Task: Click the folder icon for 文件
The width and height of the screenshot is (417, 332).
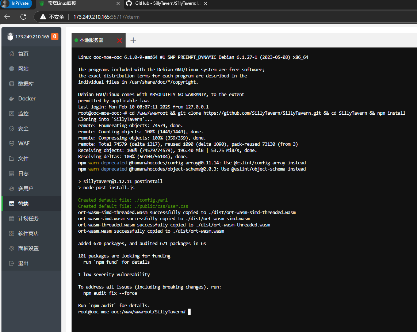Action: (12, 159)
